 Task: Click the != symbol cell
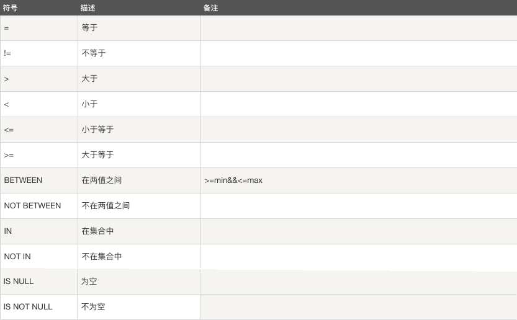pos(7,53)
